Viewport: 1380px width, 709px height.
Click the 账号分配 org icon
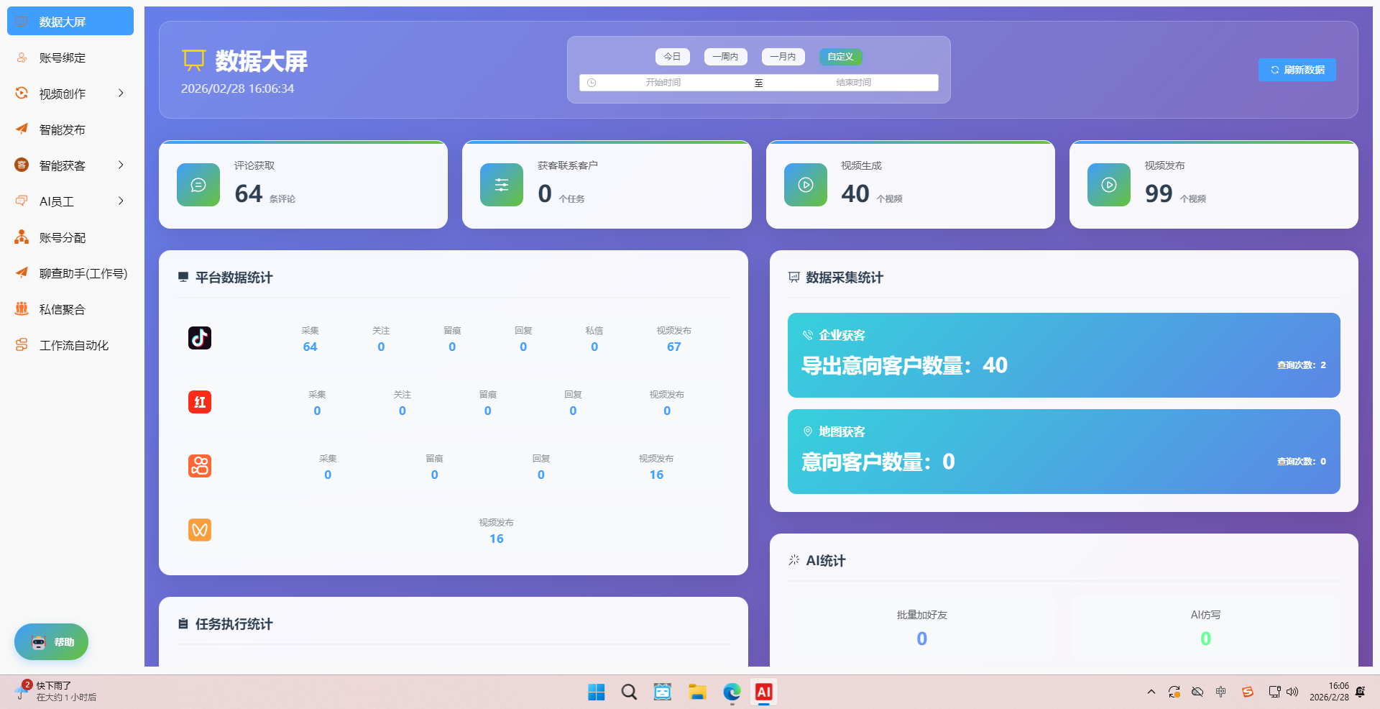point(22,237)
